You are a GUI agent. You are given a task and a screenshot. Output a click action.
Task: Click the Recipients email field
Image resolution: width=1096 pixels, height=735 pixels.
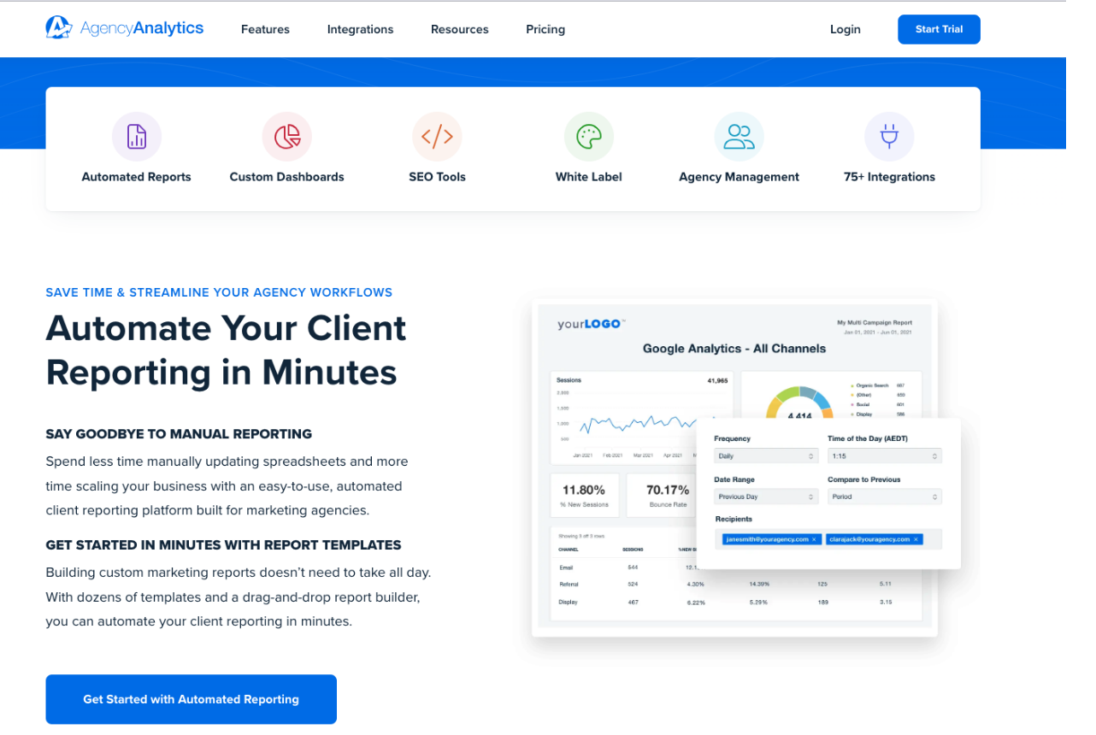[x=828, y=539]
